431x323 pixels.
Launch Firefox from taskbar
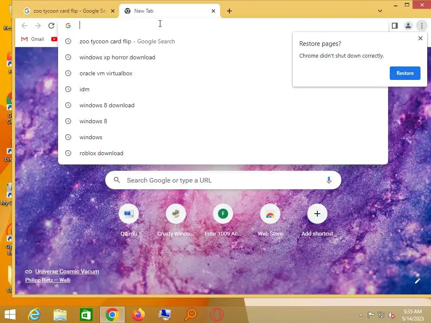[138, 315]
